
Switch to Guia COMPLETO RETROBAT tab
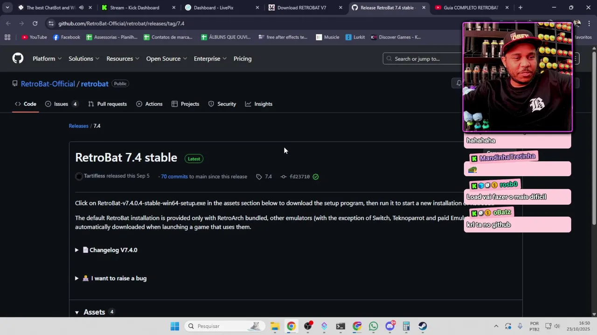[x=471, y=7]
